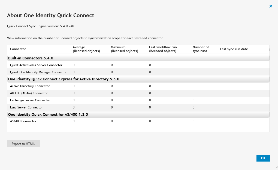
Task: Collapse Quick Connect for AS/400 1.3.0 group
Action: [138, 114]
